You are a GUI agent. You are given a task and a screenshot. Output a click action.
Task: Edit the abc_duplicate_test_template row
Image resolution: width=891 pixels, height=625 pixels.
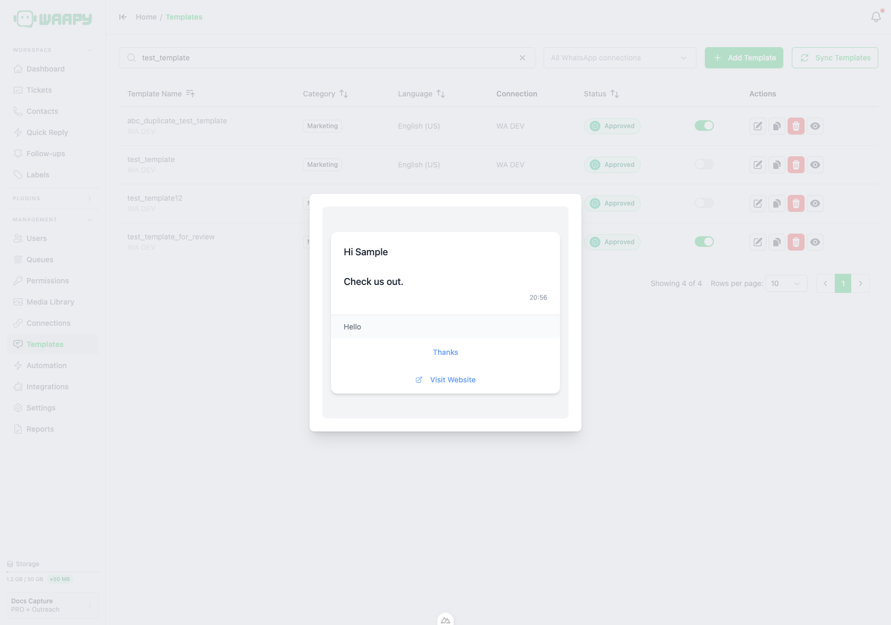pyautogui.click(x=757, y=126)
